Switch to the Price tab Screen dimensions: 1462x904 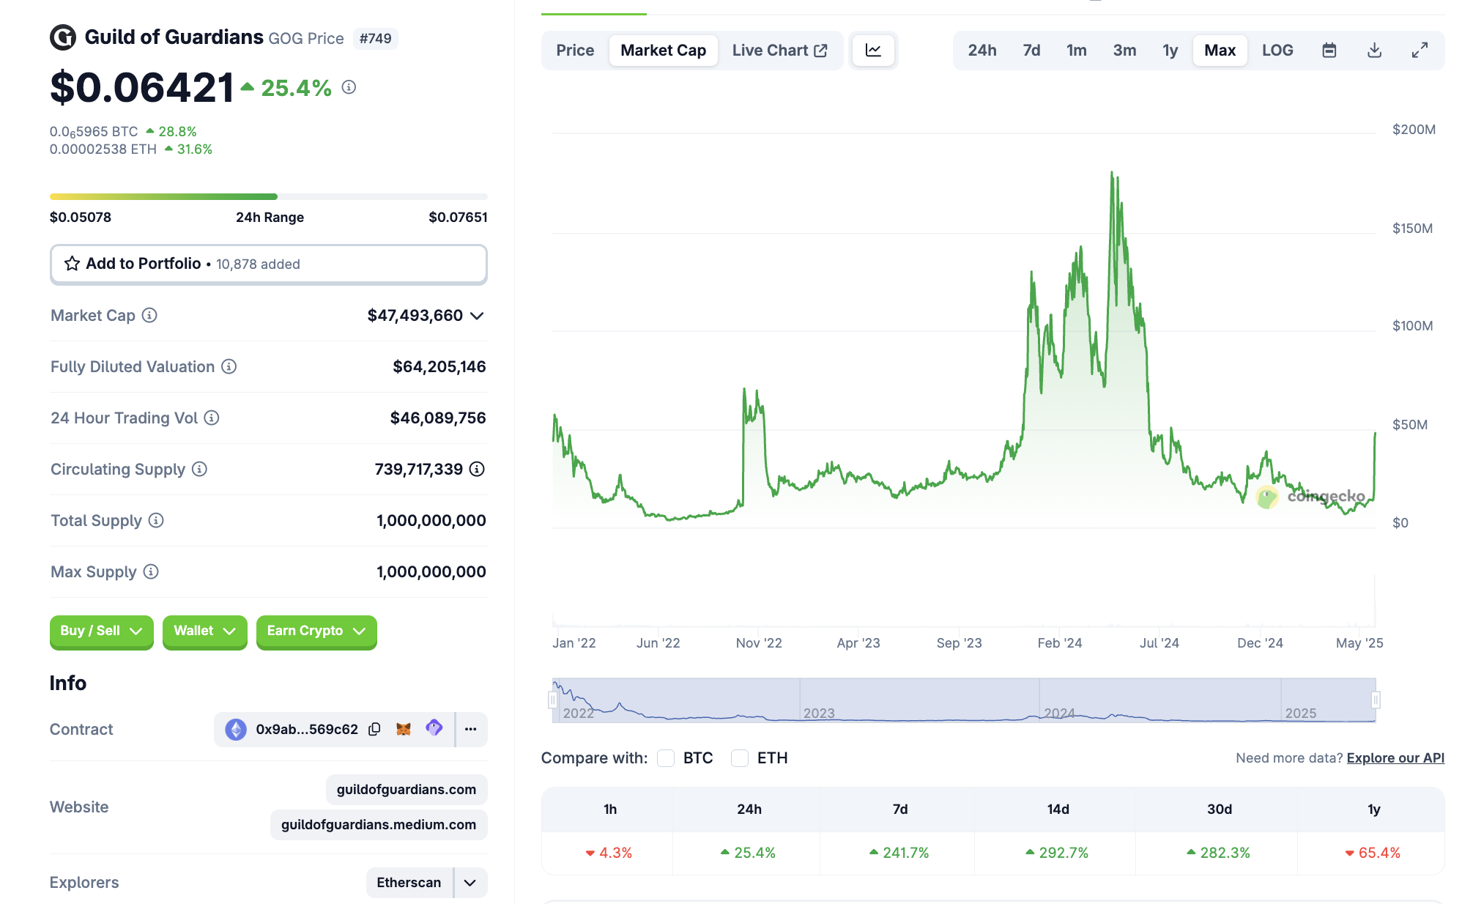575,51
